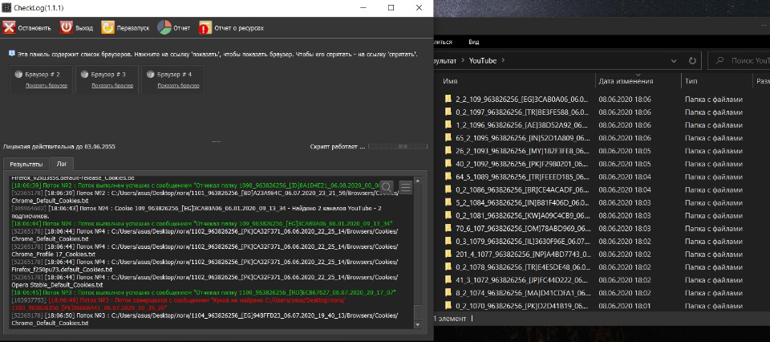
Task: Open the Отчет pie chart report
Action: tap(164, 27)
